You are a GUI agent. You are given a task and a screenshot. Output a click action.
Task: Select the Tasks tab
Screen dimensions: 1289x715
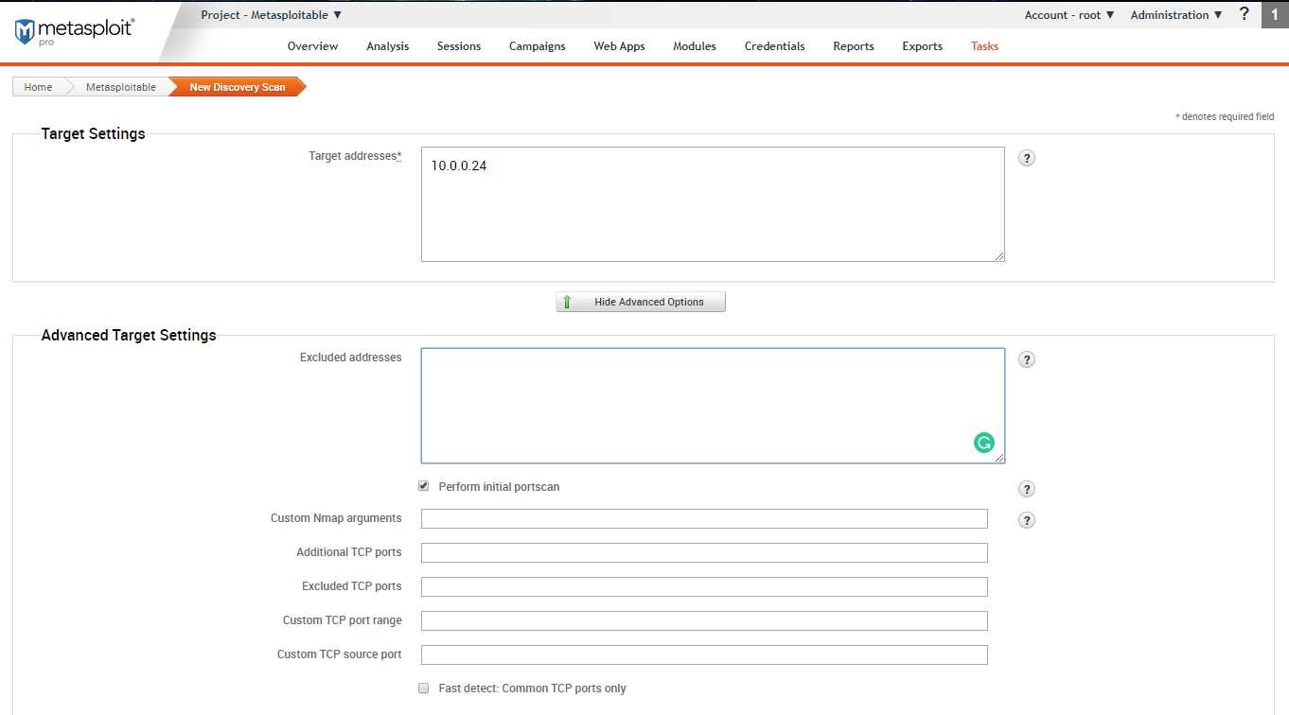coord(984,46)
